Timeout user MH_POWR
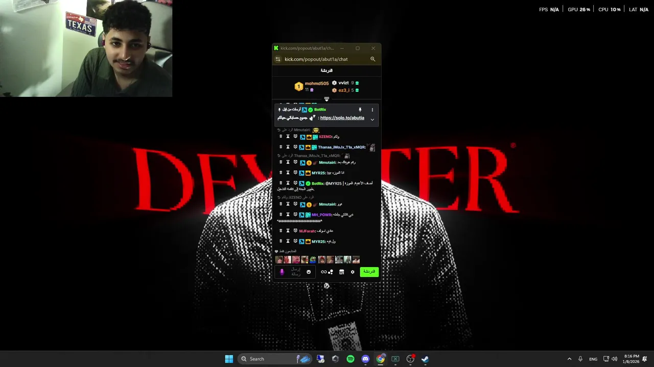This screenshot has height=367, width=654. (288, 215)
